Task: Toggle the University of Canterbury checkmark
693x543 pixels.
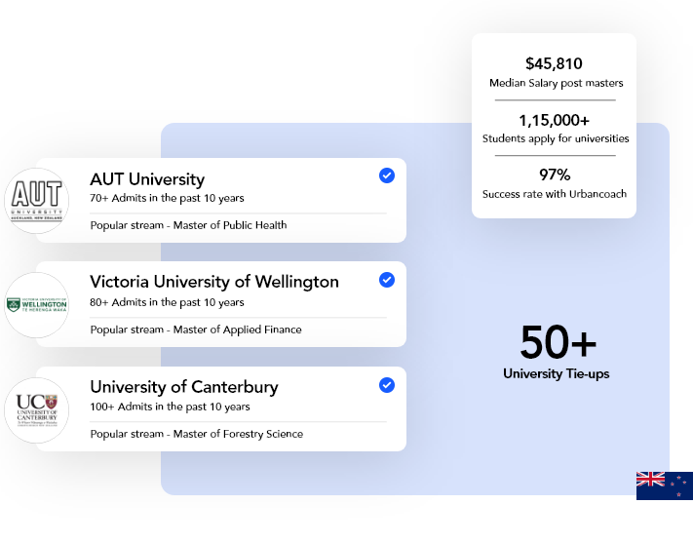Action: (387, 385)
